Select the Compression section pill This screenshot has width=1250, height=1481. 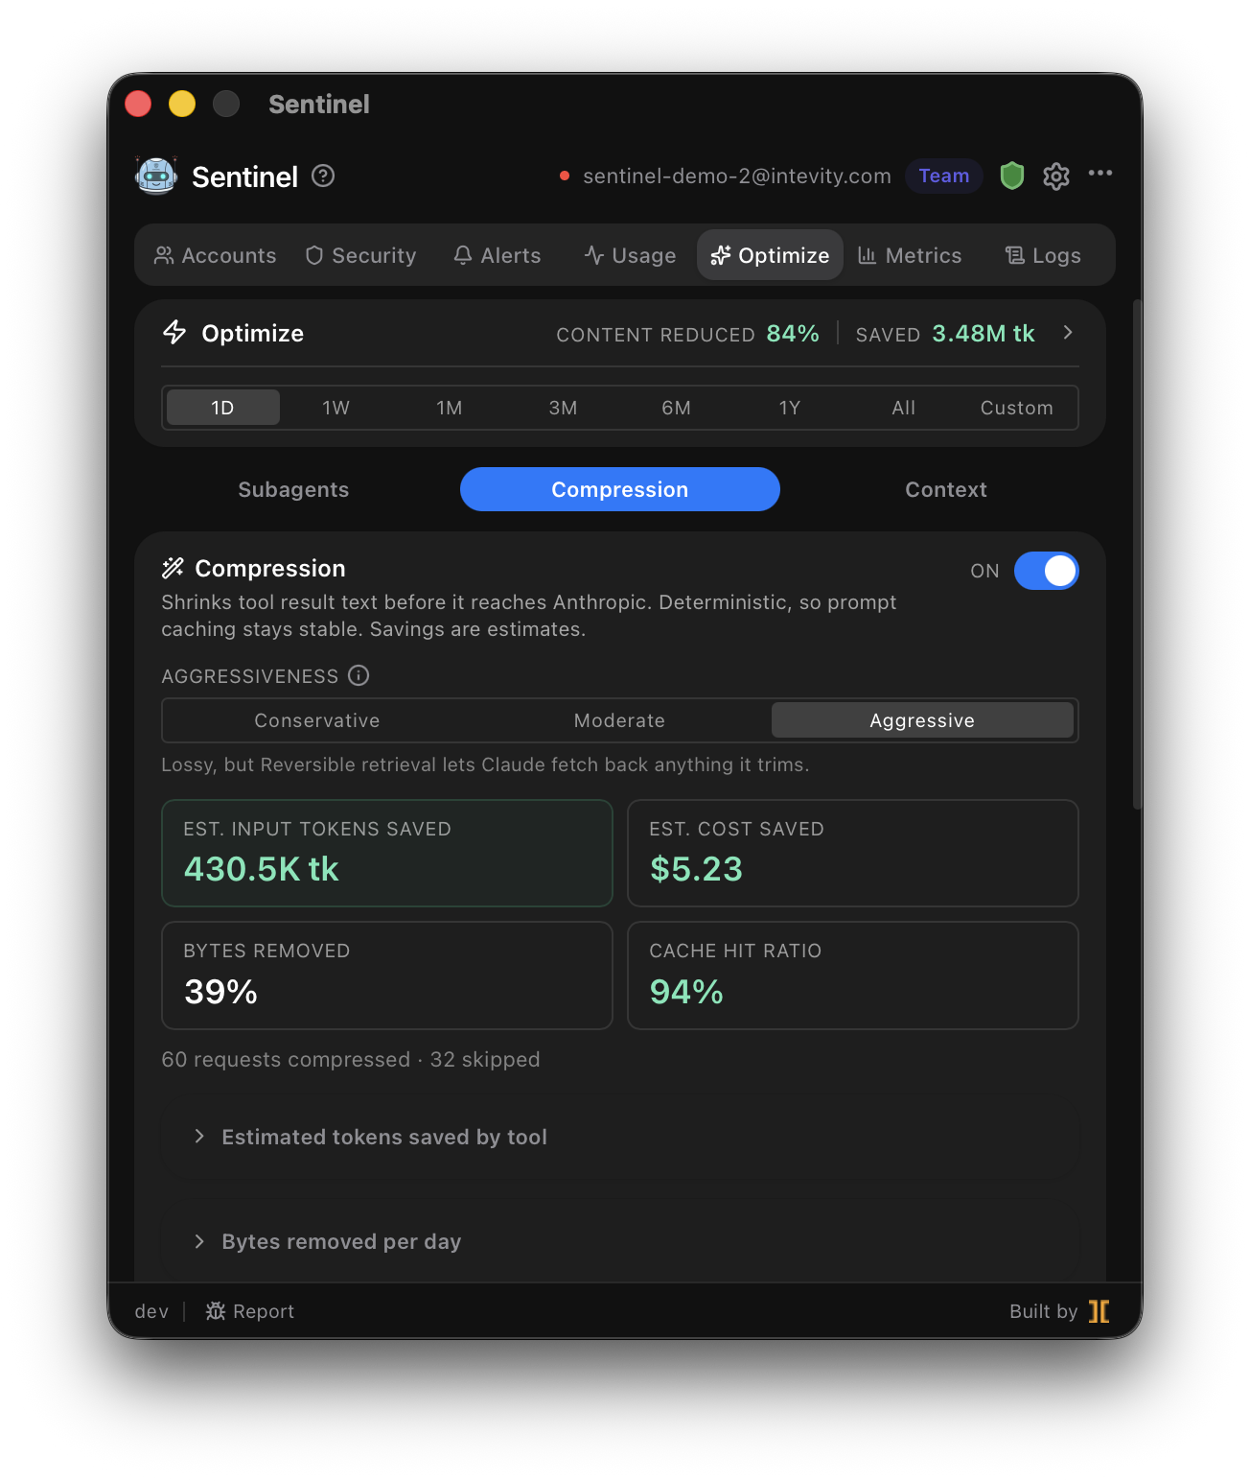click(620, 489)
